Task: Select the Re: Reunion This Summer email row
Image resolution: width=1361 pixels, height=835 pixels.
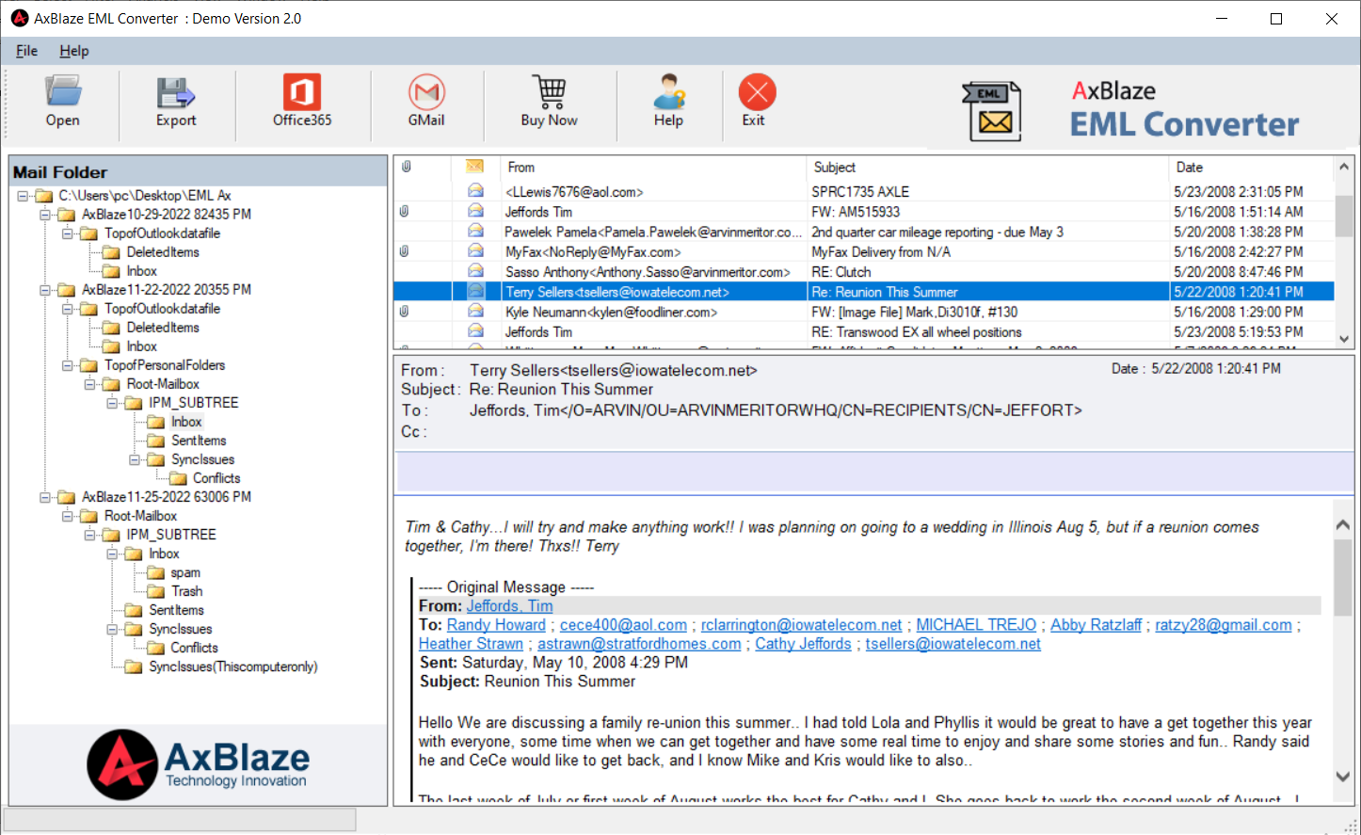Action: click(864, 292)
